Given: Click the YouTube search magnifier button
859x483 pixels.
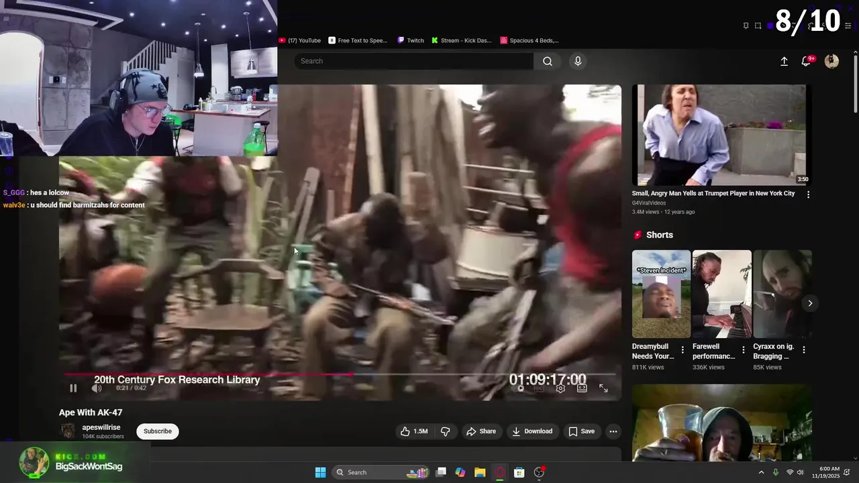Looking at the screenshot, I should click(x=548, y=61).
